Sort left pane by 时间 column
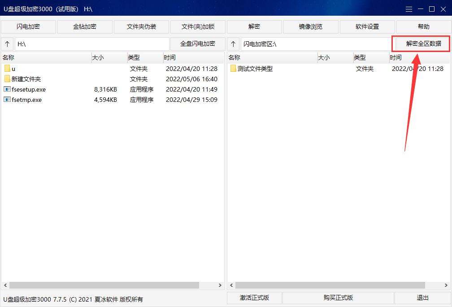This screenshot has width=452, height=307. pos(193,57)
